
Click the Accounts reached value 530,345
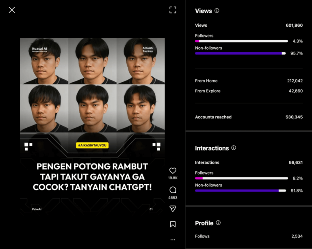click(294, 117)
